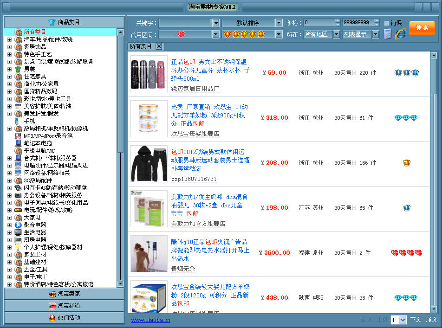Click the product list scrollbar thumb
442x328 pixels.
coord(434,77)
